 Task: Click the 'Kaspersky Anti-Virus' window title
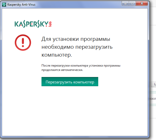point(21,5)
